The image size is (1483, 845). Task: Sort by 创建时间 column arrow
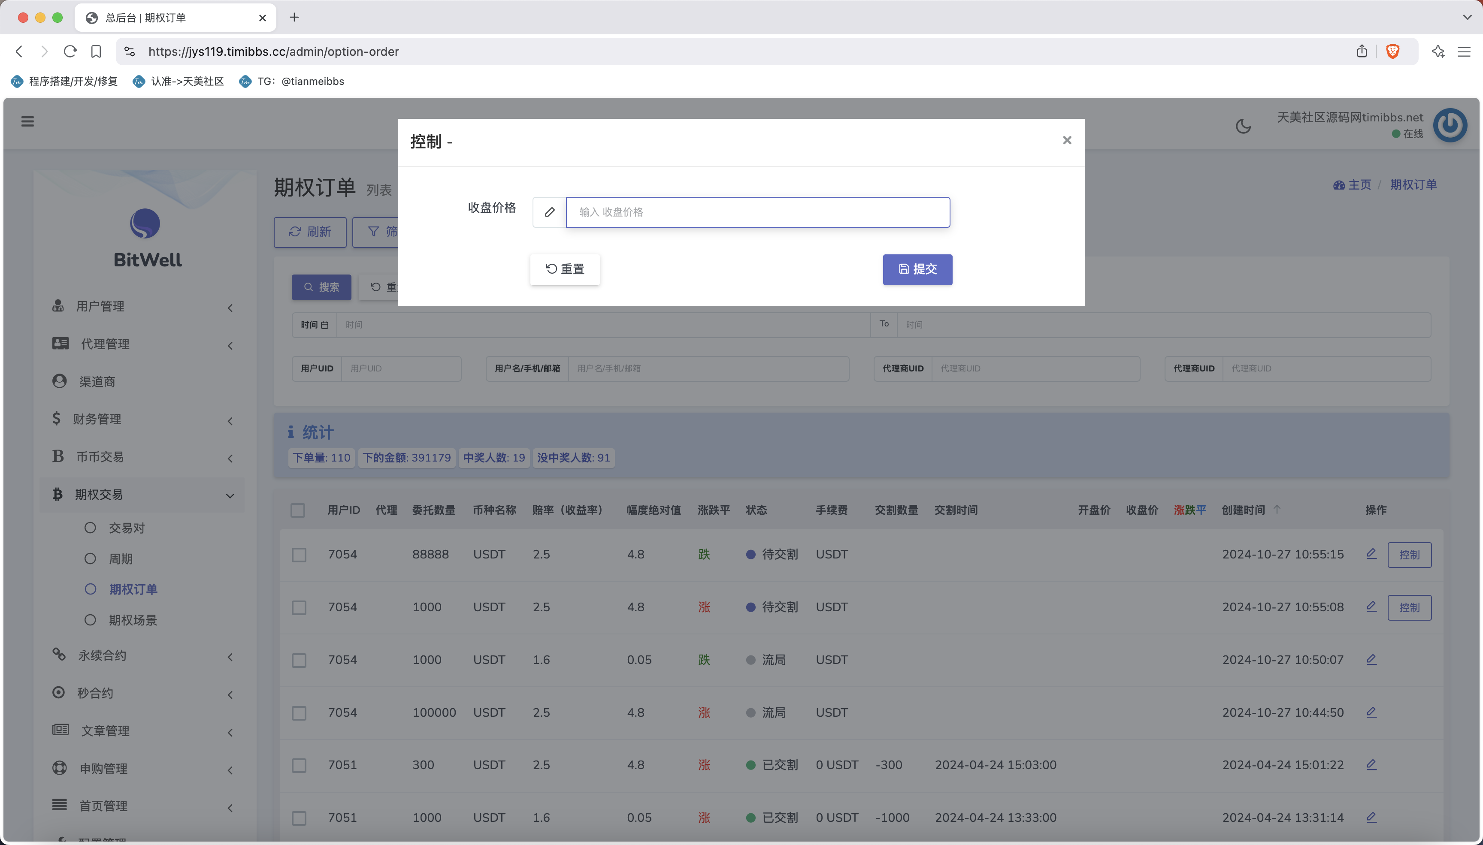pos(1277,509)
